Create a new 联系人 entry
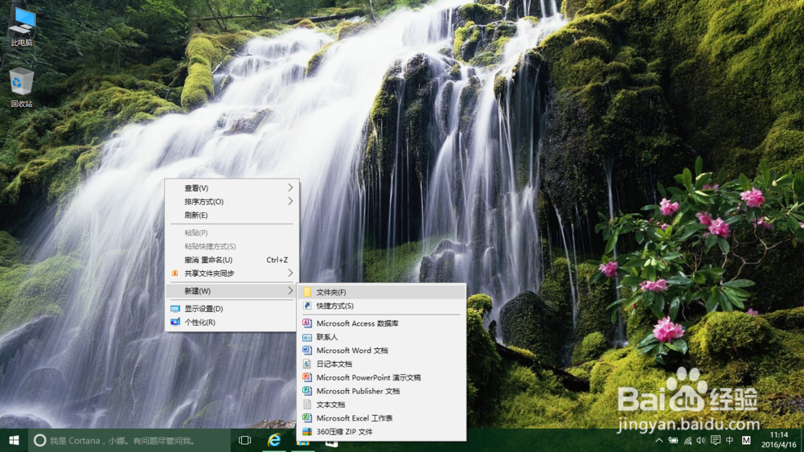Screen dimensions: 804x452 (x=381, y=337)
